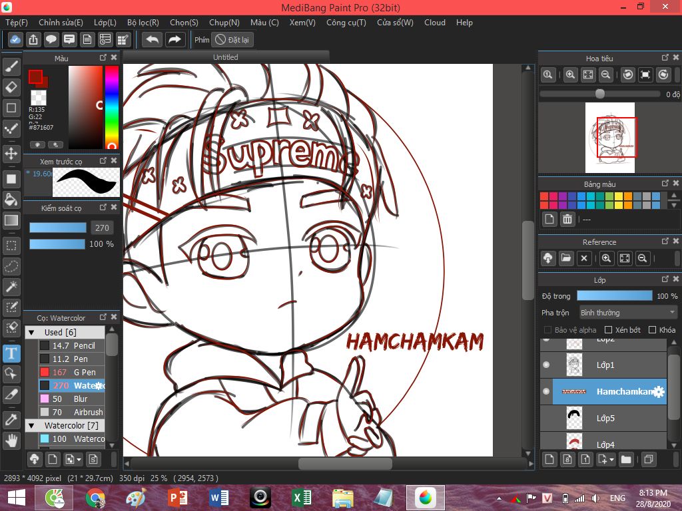Enable the Xén bớt checkbox

pyautogui.click(x=609, y=330)
